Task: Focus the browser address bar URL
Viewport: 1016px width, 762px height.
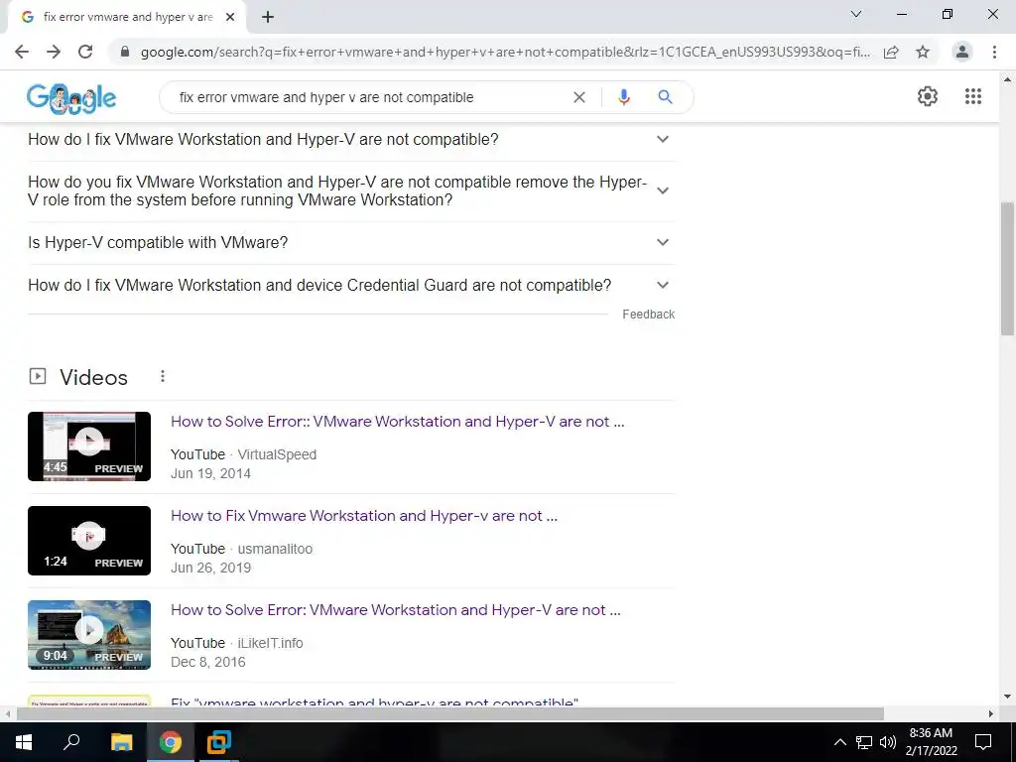Action: pyautogui.click(x=505, y=52)
